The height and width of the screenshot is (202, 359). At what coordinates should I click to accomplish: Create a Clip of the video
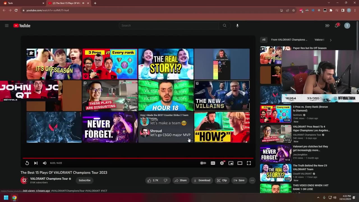click(x=222, y=180)
